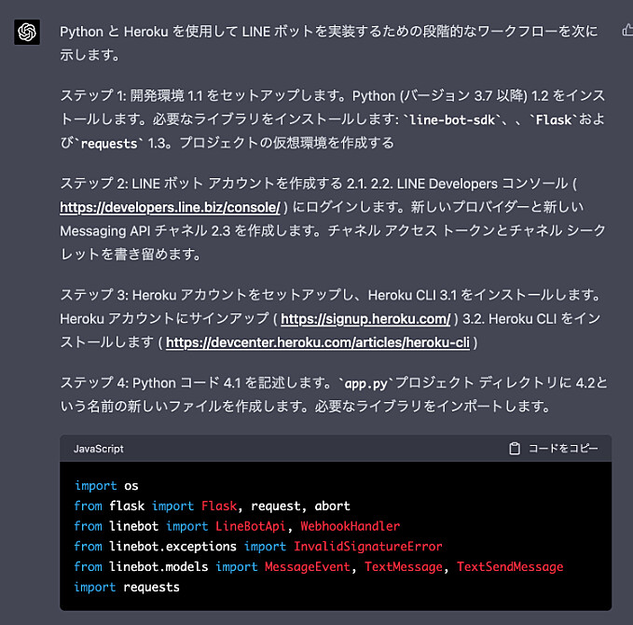The image size is (633, 625).
Task: Click the 'ステップ 1: 開発環境' paragraph heading
Action: pyautogui.click(x=122, y=96)
